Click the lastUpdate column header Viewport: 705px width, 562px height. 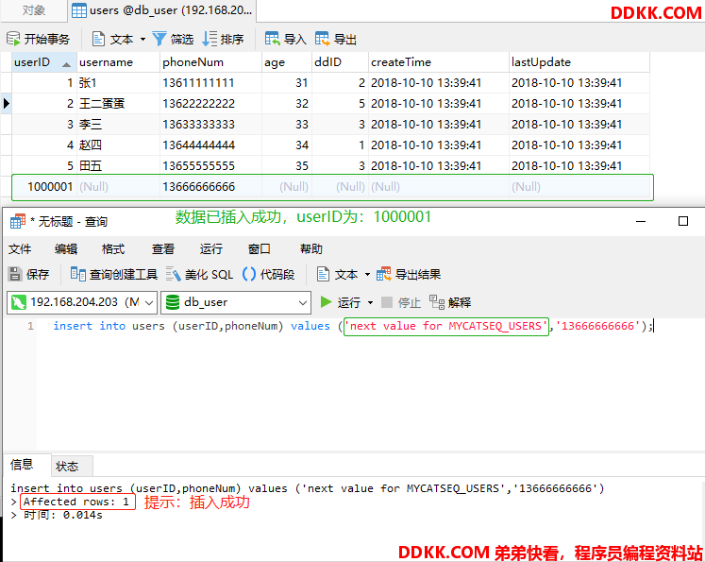[x=579, y=62]
